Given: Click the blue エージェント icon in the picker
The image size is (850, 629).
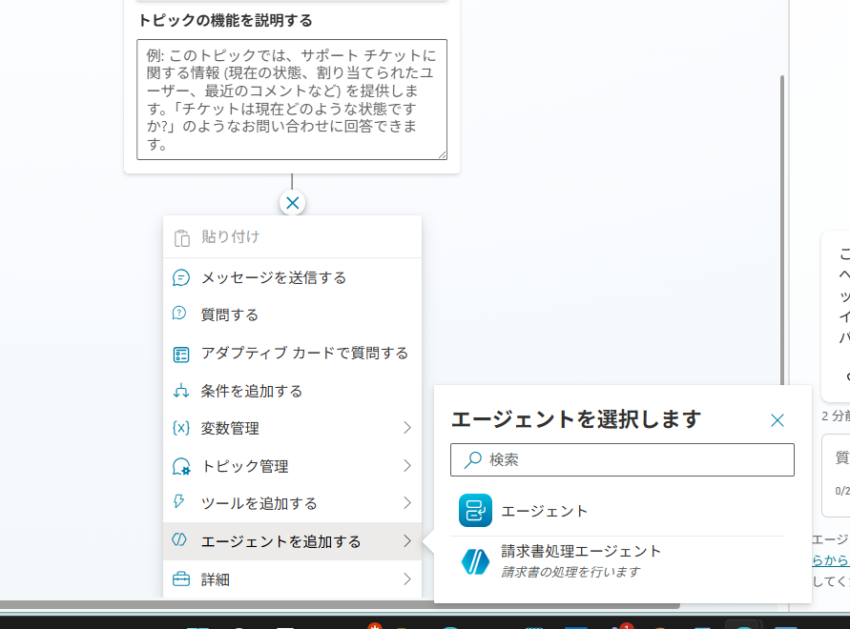Looking at the screenshot, I should click(x=474, y=510).
